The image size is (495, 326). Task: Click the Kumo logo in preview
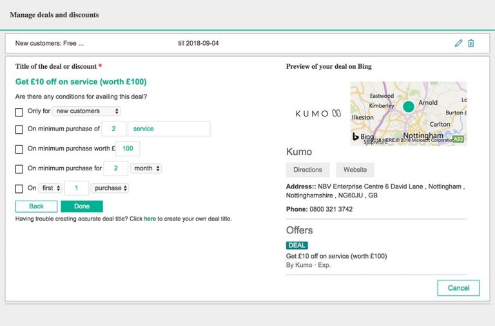(x=318, y=114)
